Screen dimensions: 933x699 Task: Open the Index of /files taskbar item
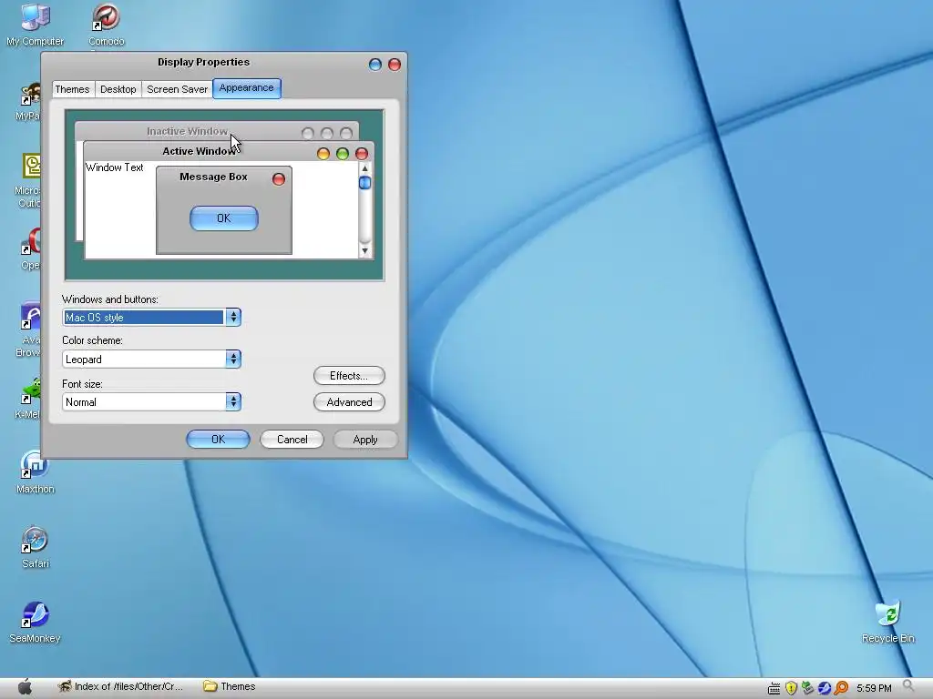120,686
